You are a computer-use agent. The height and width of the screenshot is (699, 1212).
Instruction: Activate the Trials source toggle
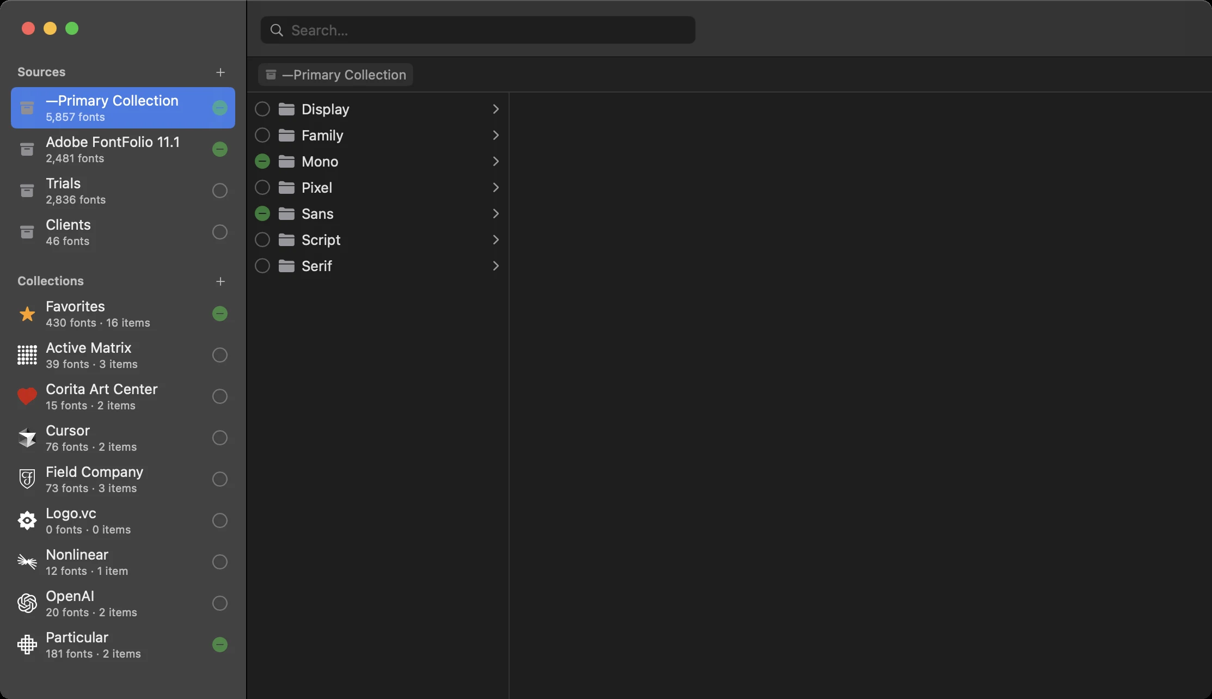pyautogui.click(x=220, y=191)
